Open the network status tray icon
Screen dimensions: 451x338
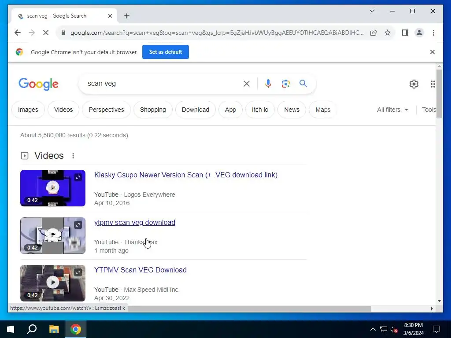pyautogui.click(x=384, y=329)
